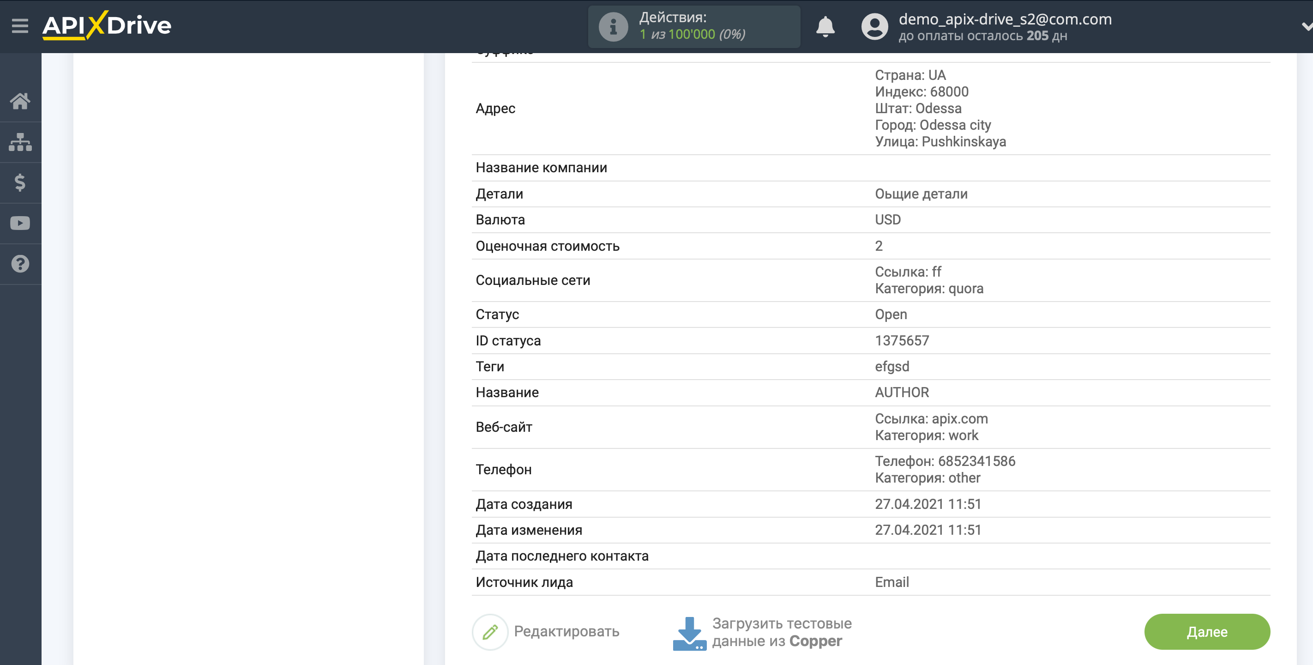
Task: Select the Название компании row label
Action: [541, 168]
